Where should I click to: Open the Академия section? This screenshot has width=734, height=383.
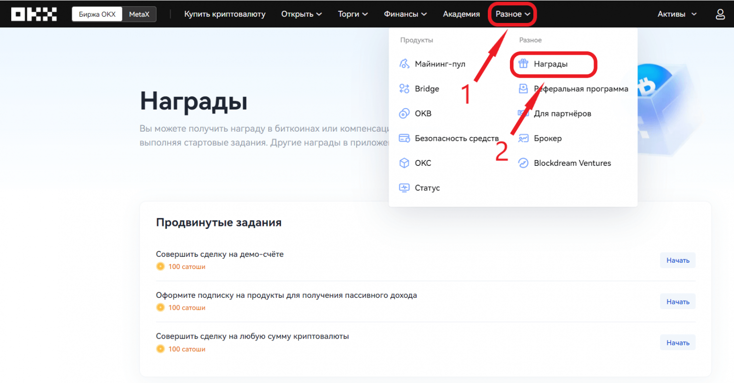(x=461, y=14)
